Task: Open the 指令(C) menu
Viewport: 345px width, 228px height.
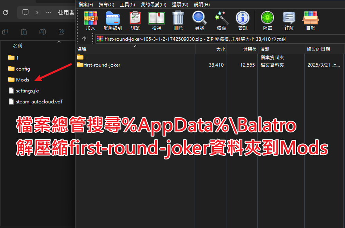Action: (107, 5)
